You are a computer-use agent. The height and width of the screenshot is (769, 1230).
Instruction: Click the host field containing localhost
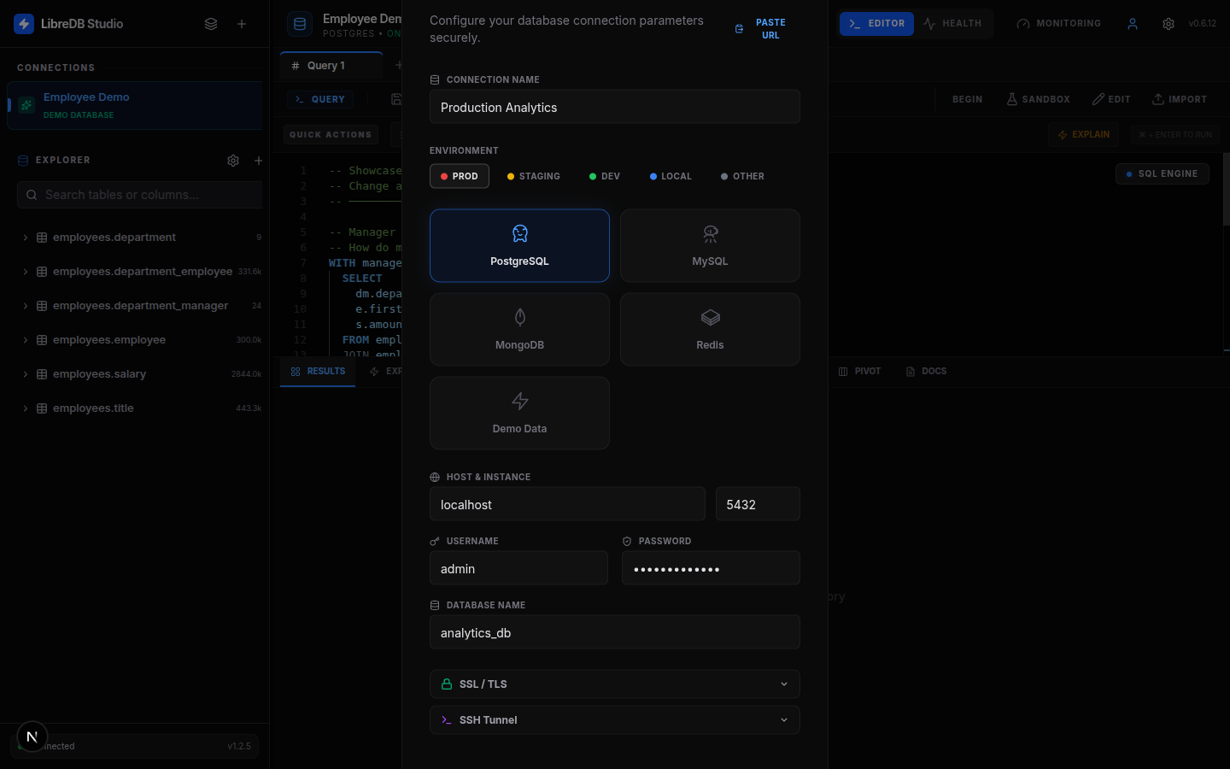567,504
